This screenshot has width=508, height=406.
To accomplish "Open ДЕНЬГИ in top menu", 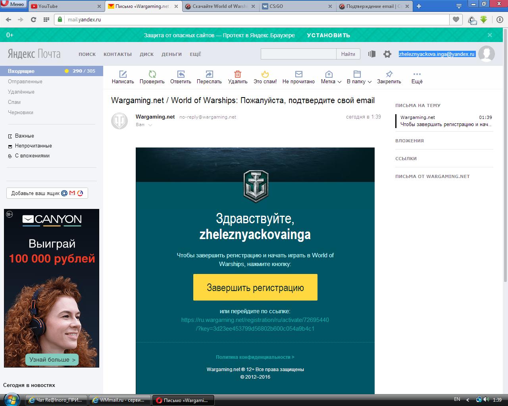I will (171, 54).
